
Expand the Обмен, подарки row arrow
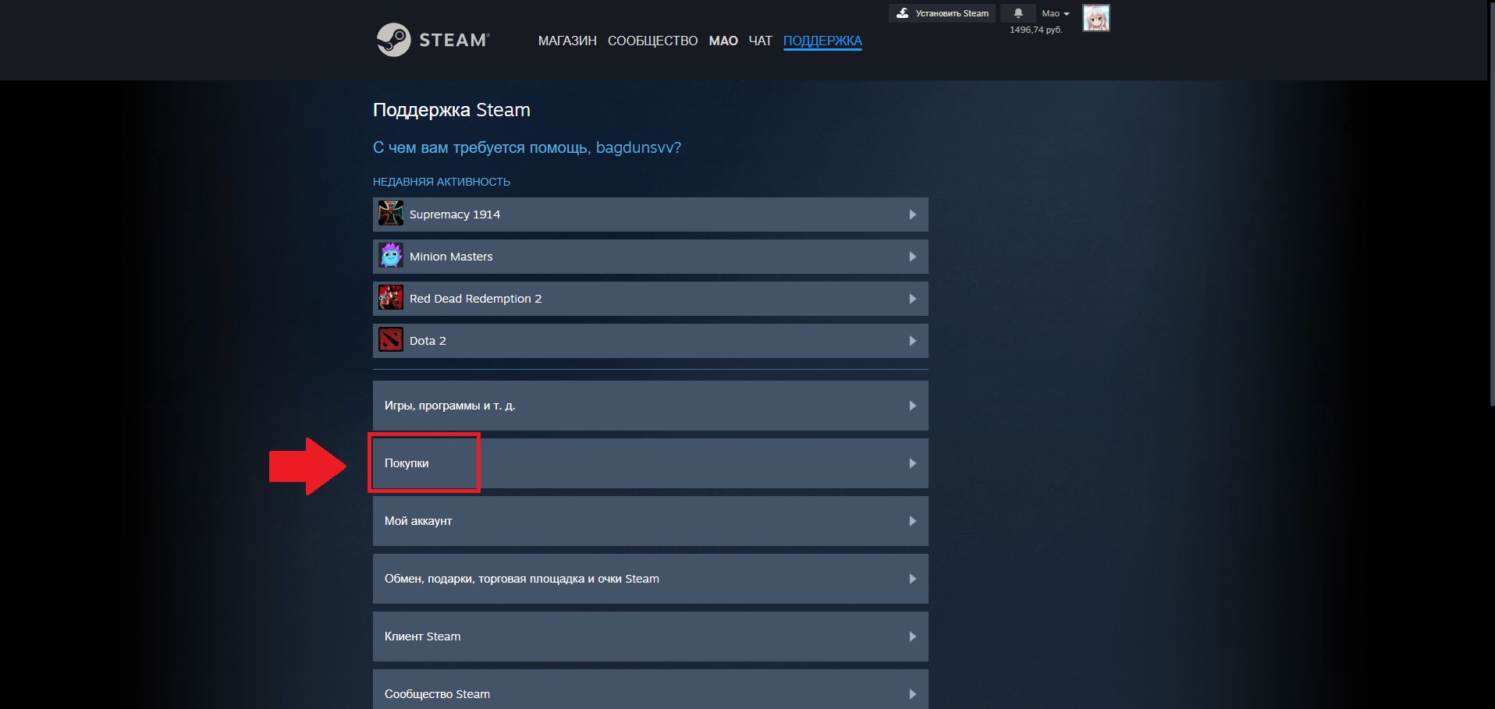click(912, 579)
